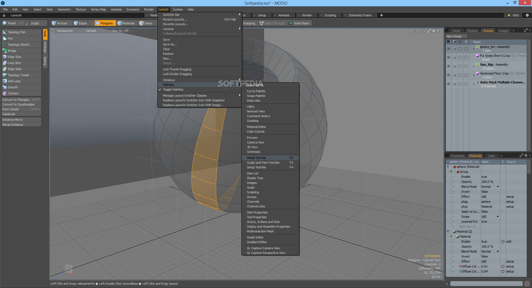Toggle the Only favorites star button

513,15
